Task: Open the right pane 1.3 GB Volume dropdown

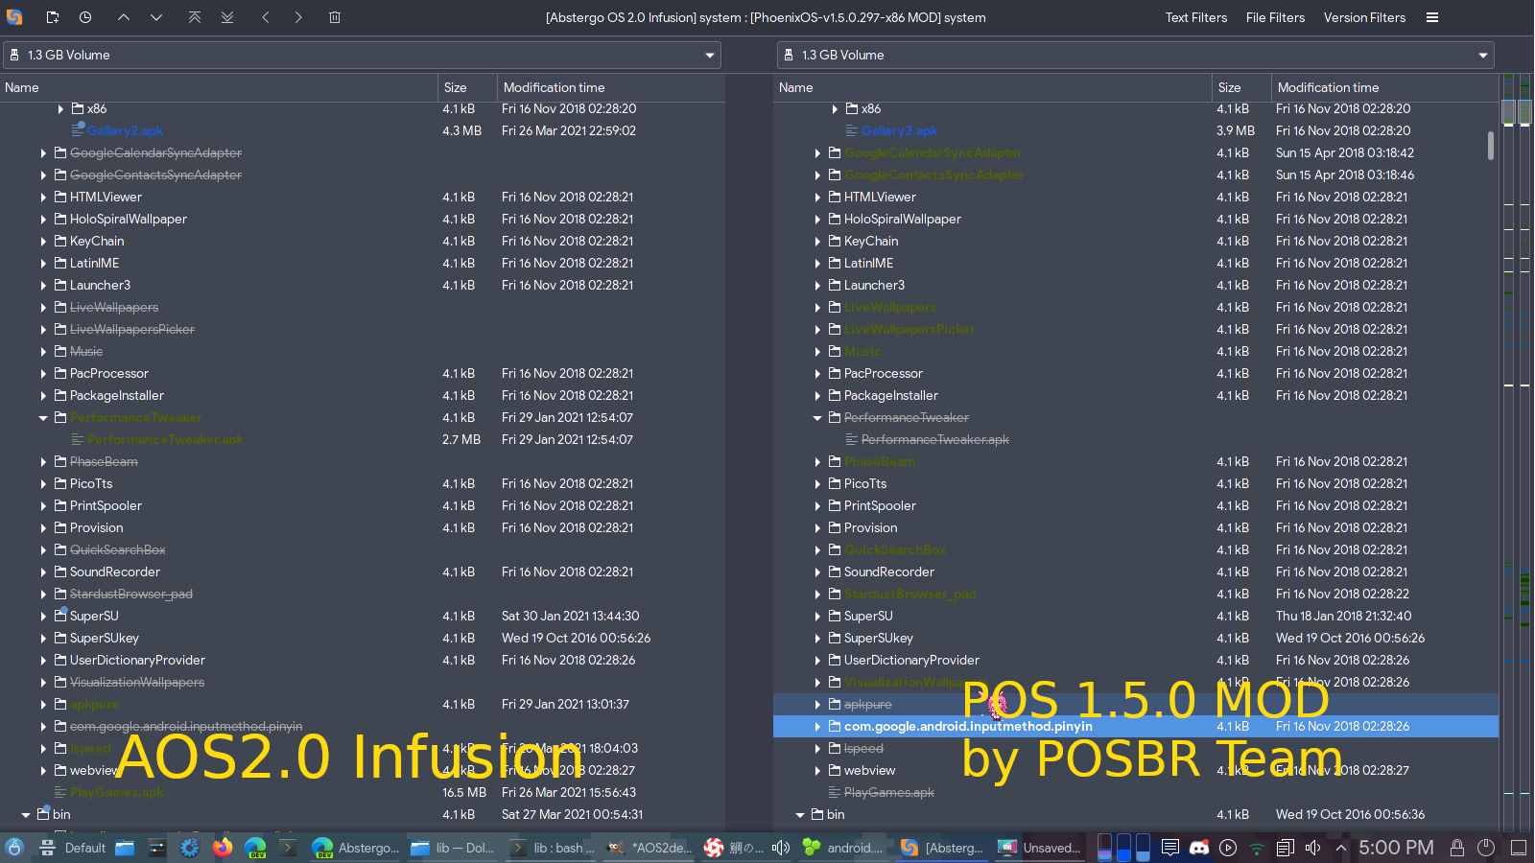Action: 1136,55
